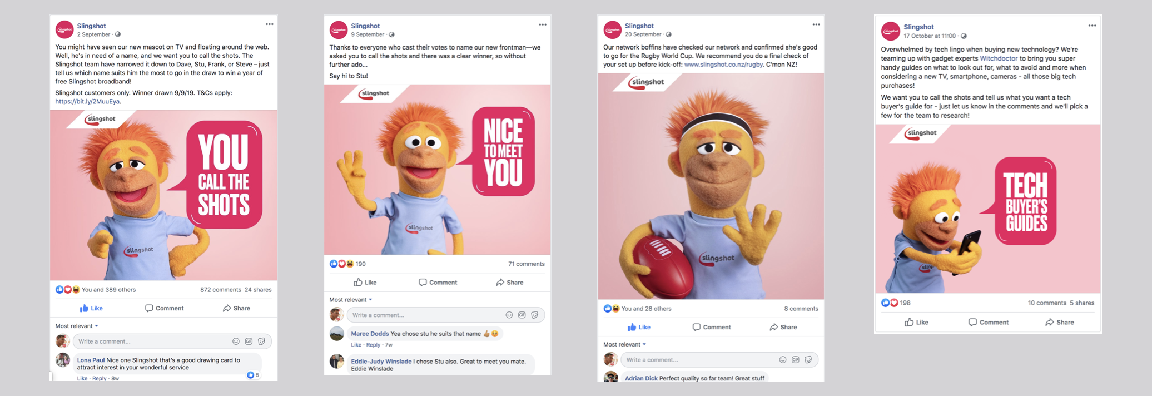This screenshot has width=1152, height=396.
Task: Click reaction emojis beside 190 count
Action: point(342,264)
